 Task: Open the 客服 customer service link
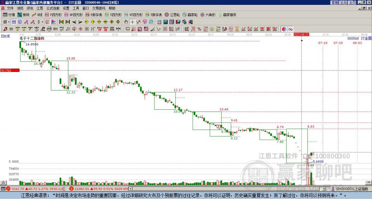[335, 3]
